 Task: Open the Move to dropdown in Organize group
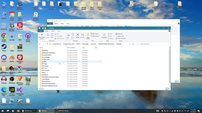coord(68,36)
